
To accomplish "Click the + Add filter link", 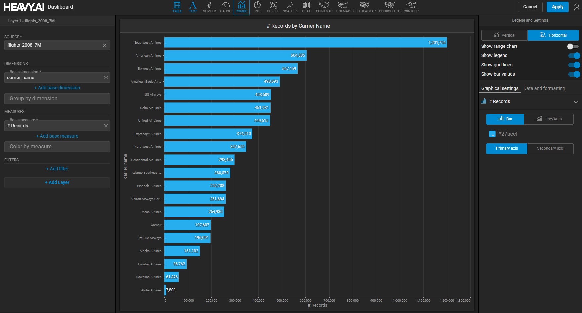I will 57,169.
